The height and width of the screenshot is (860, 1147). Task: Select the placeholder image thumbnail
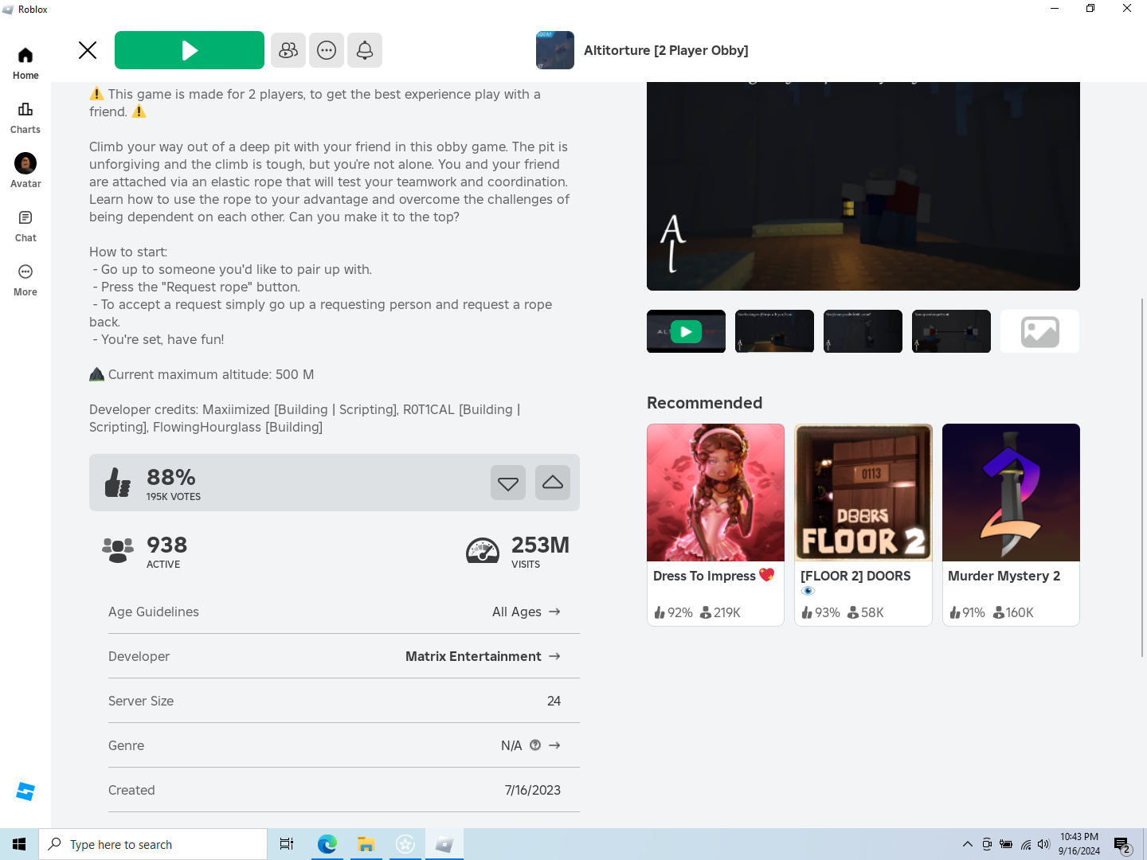point(1039,331)
